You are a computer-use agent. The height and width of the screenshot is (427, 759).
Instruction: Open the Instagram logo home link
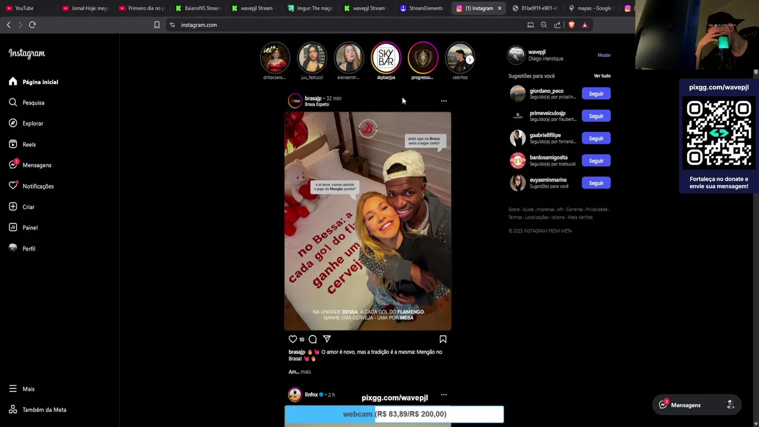(27, 53)
